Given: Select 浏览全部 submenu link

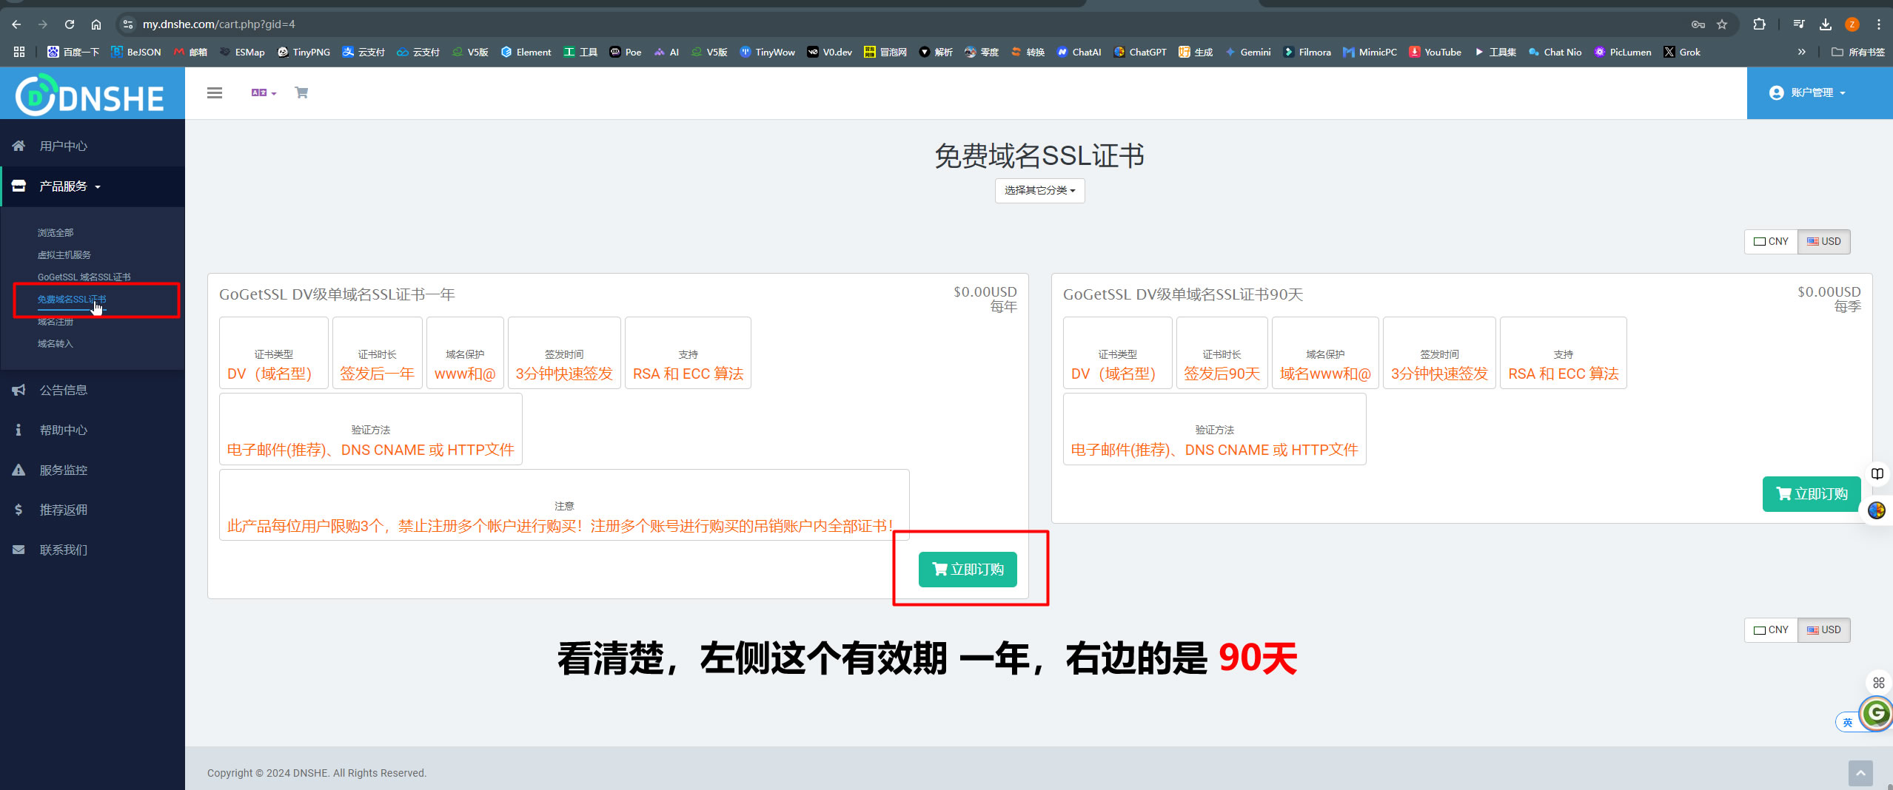Looking at the screenshot, I should (x=56, y=232).
